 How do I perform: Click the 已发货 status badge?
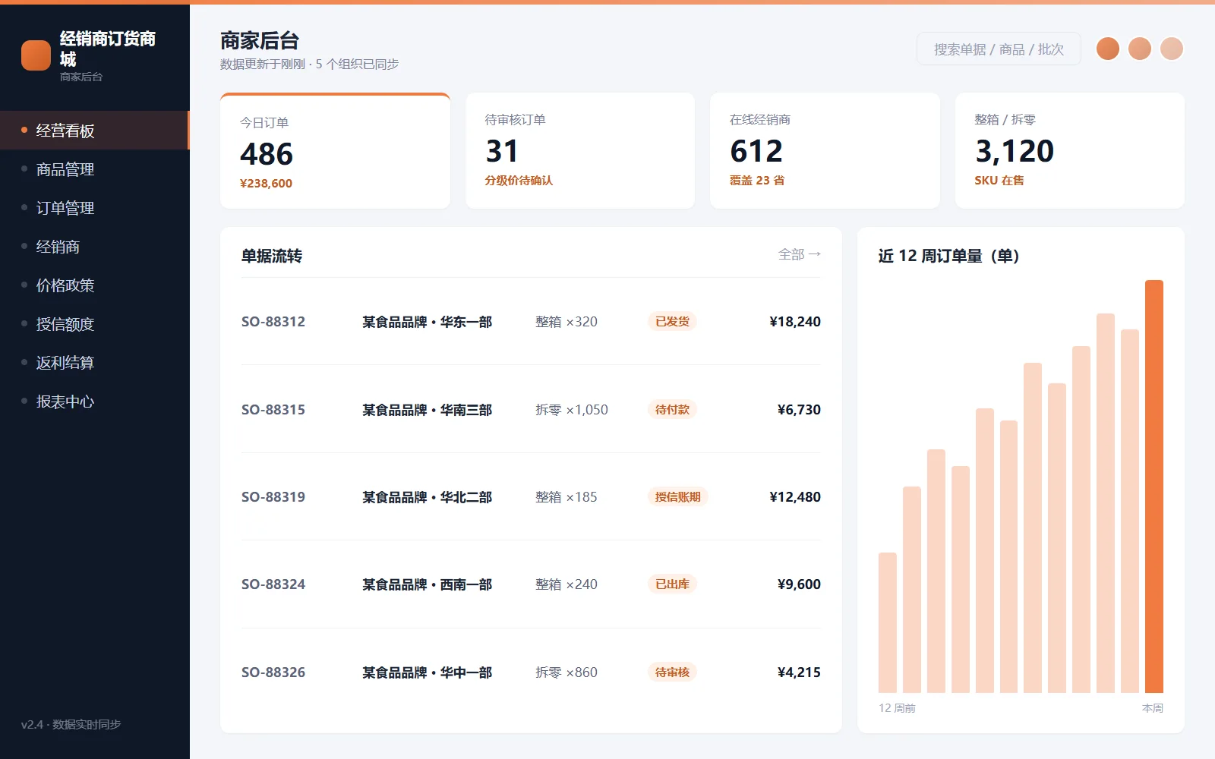click(x=672, y=322)
